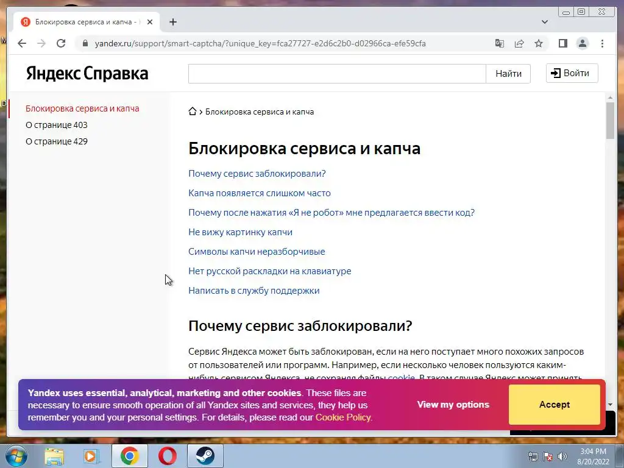Toggle the Chrome side panel icon

(x=562, y=43)
